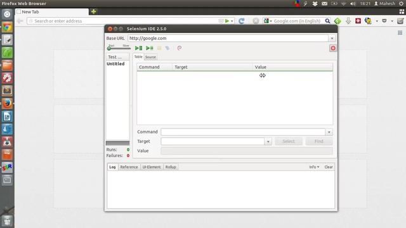This screenshot has height=228, width=406.
Task: Click the Firefox address bar
Action: (124, 21)
